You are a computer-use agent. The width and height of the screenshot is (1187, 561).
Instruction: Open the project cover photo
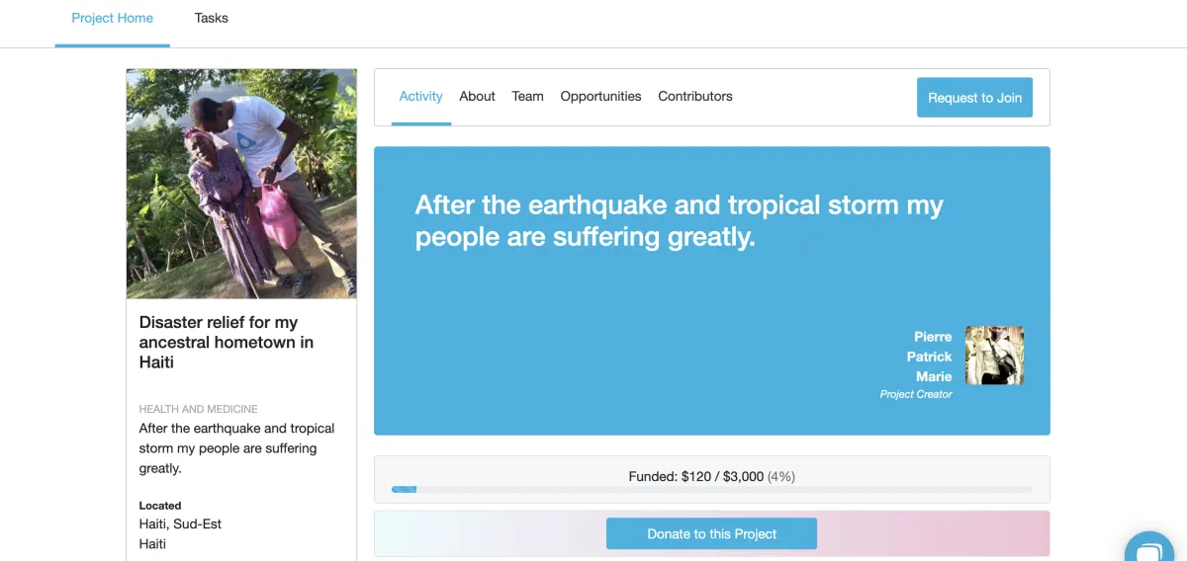[241, 184]
